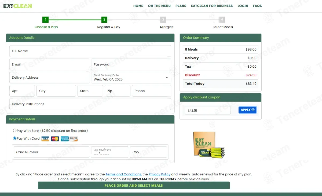Screen dimensions: 322x196
Task: Click step 3 Allergies marker
Action: (x=163, y=20)
